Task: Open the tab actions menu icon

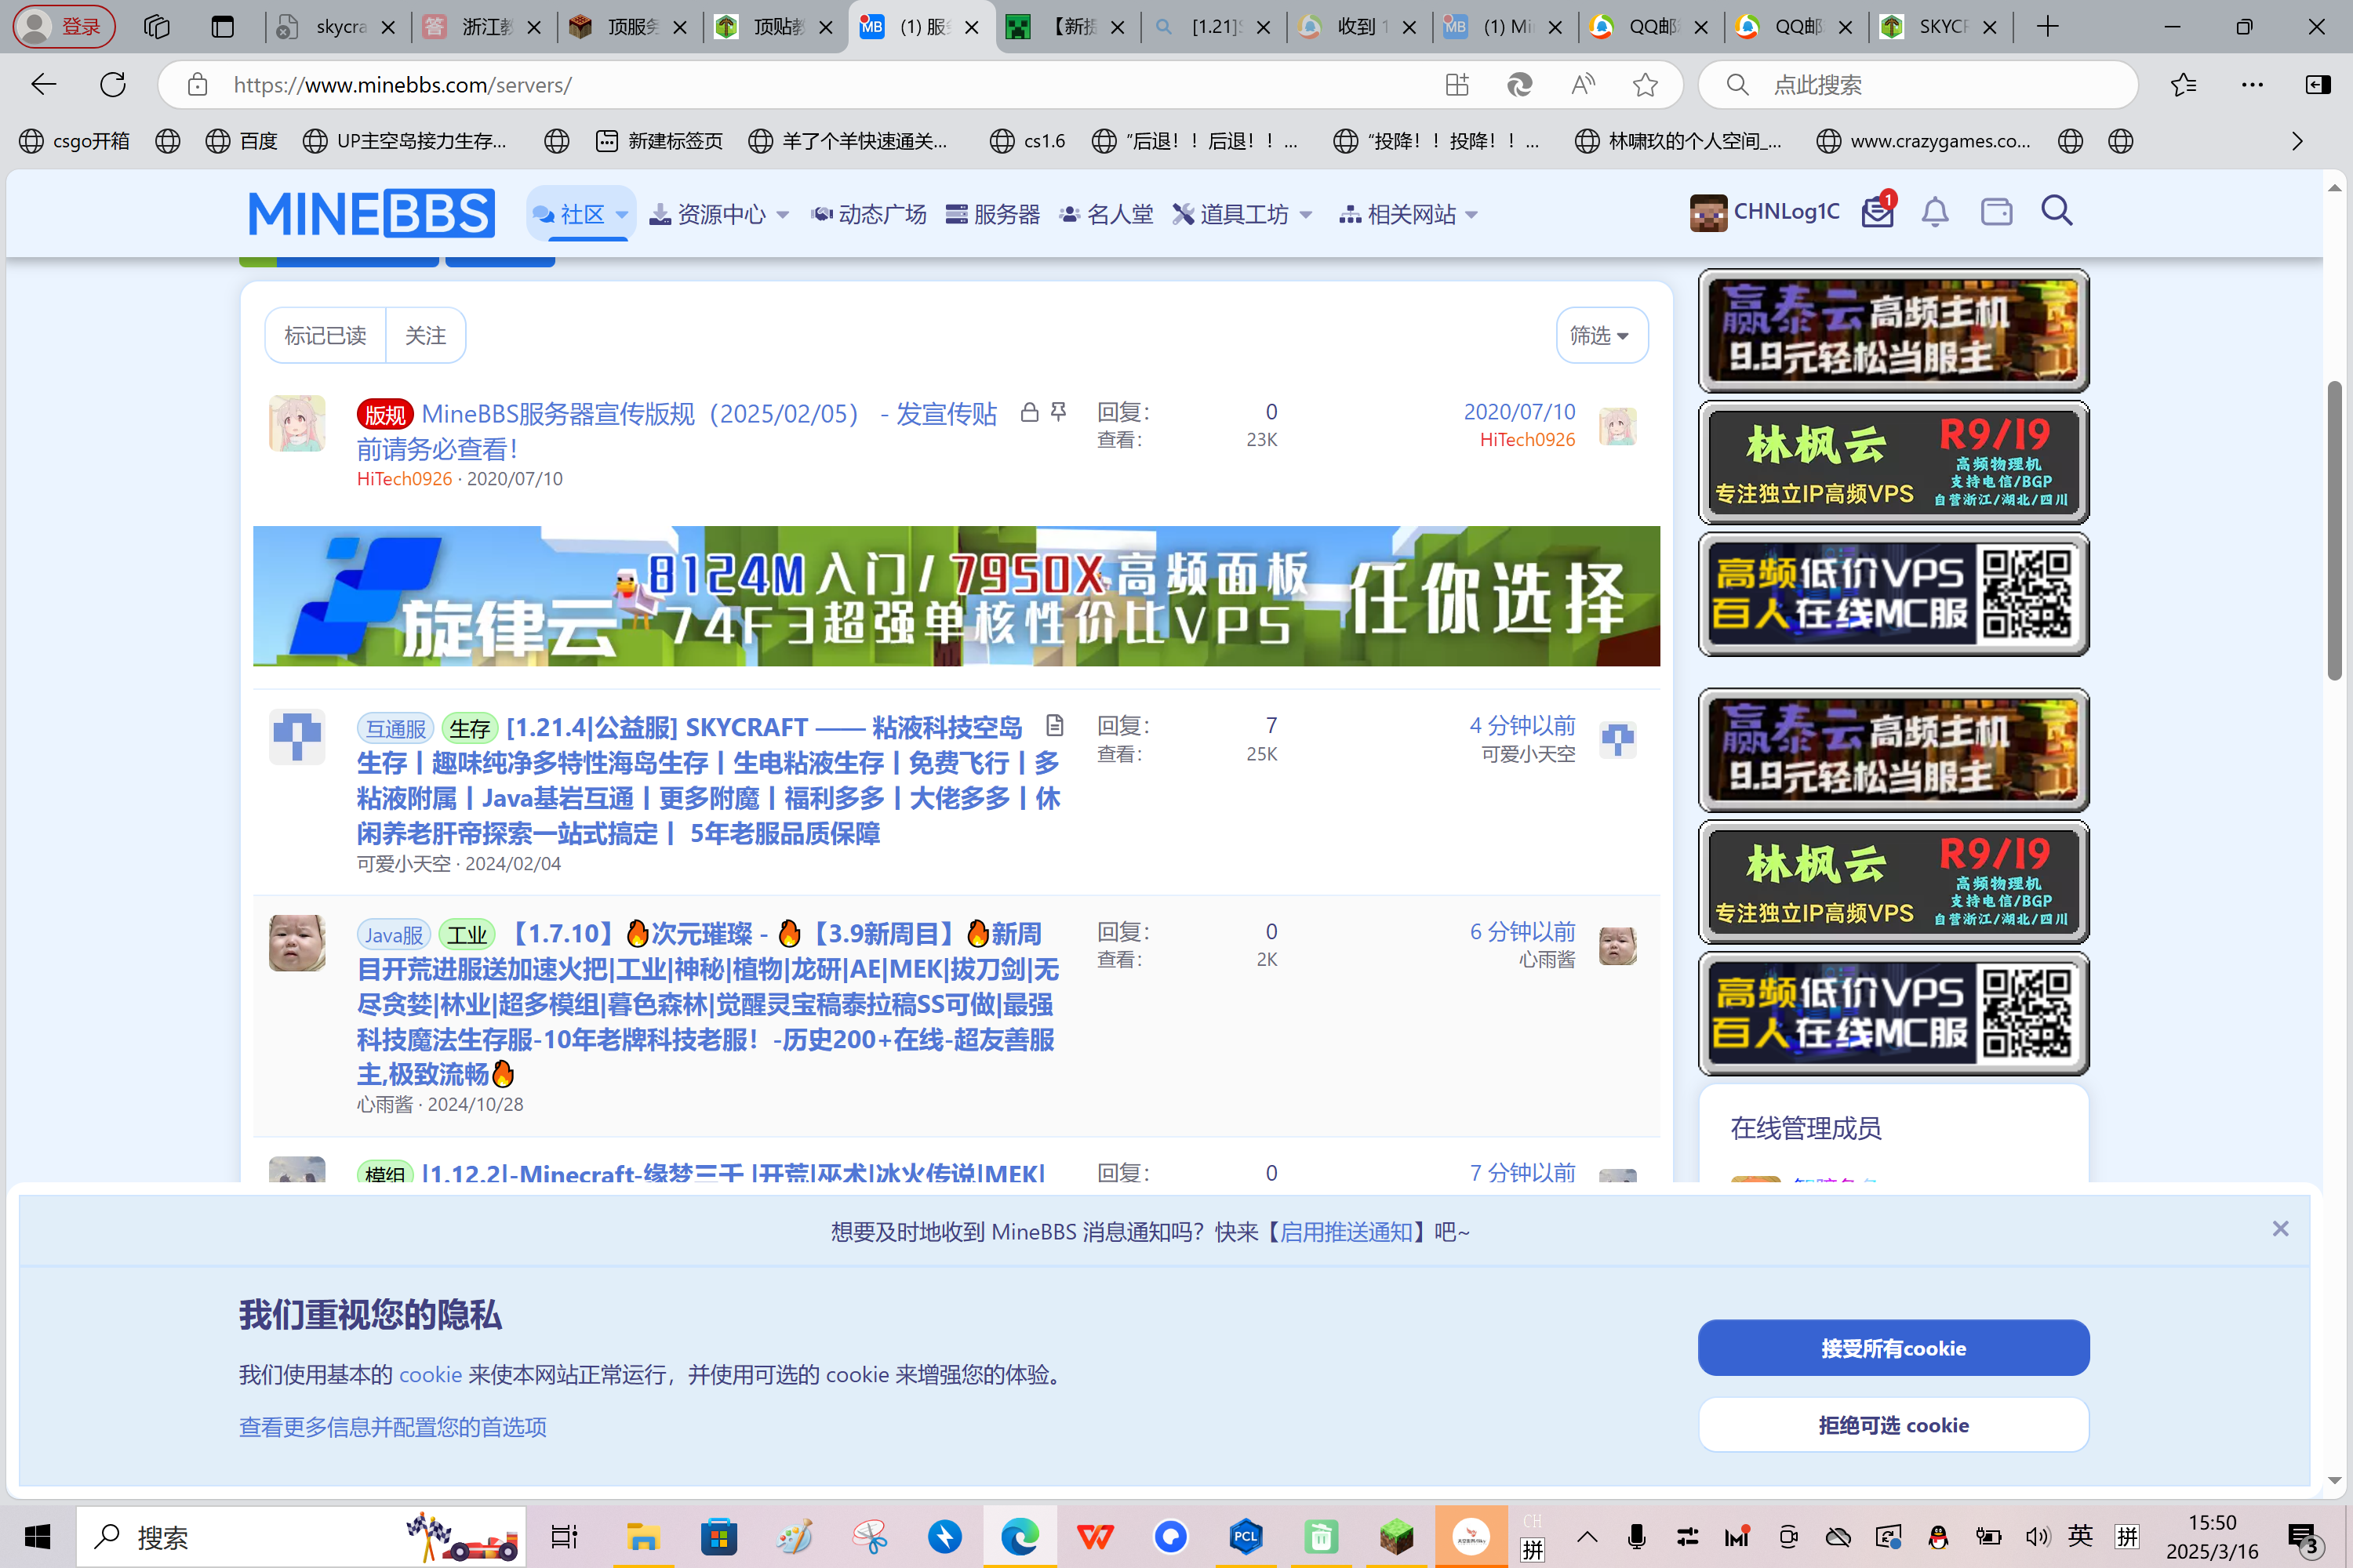Action: [222, 27]
